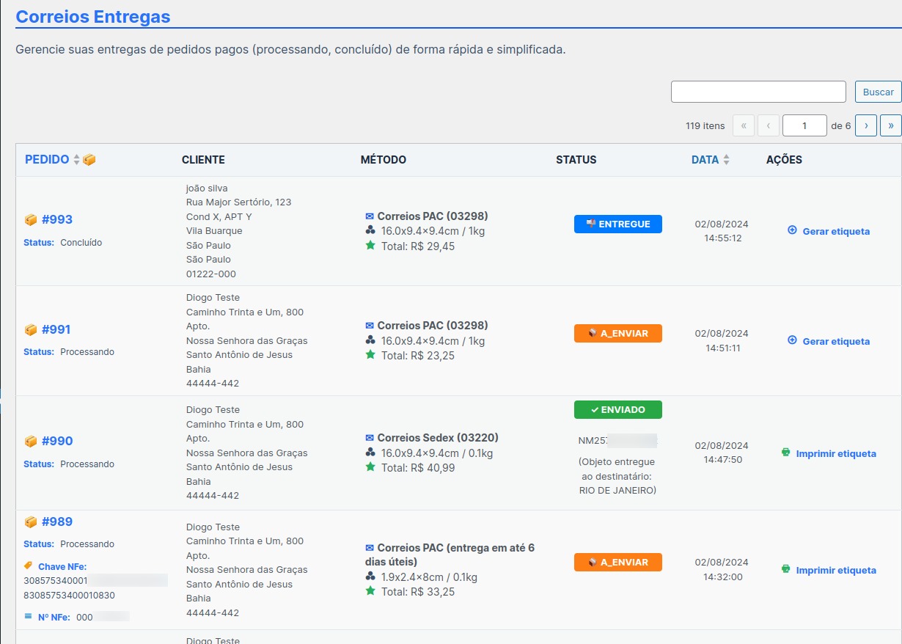902x644 pixels.
Task: Click the printer icon in order #989 row
Action: tap(786, 569)
